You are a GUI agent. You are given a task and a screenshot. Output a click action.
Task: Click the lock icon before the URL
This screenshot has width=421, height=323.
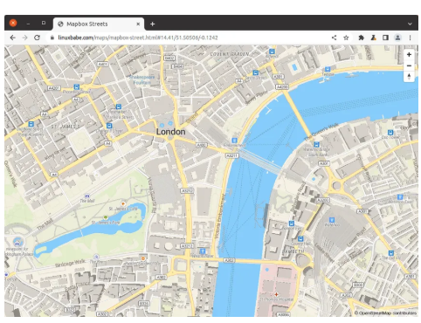click(x=52, y=38)
